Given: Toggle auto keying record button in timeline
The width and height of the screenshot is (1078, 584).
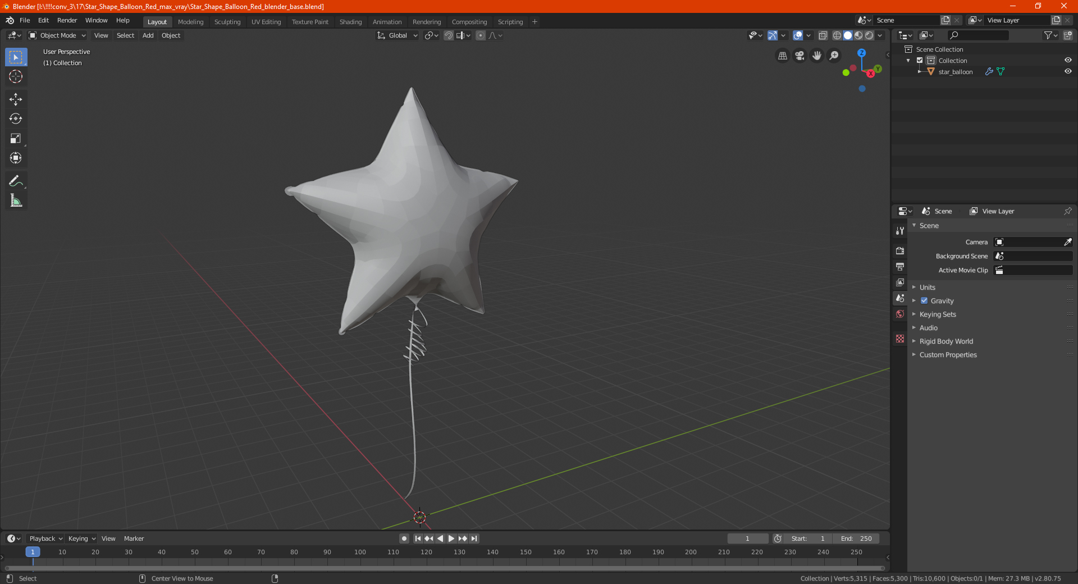Looking at the screenshot, I should tap(404, 539).
